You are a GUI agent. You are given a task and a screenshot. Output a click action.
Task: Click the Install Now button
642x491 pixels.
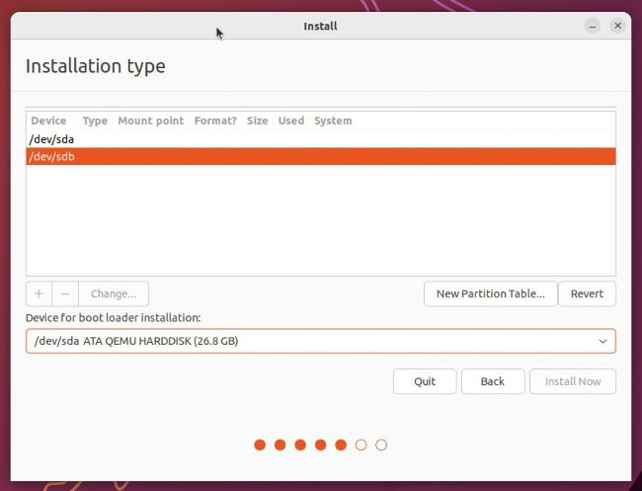[x=573, y=381]
